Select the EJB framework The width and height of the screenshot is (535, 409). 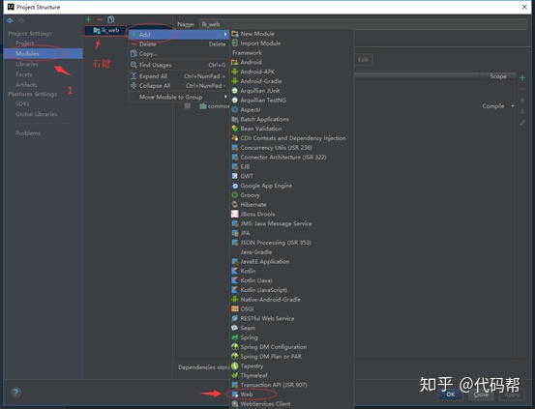pos(292,166)
